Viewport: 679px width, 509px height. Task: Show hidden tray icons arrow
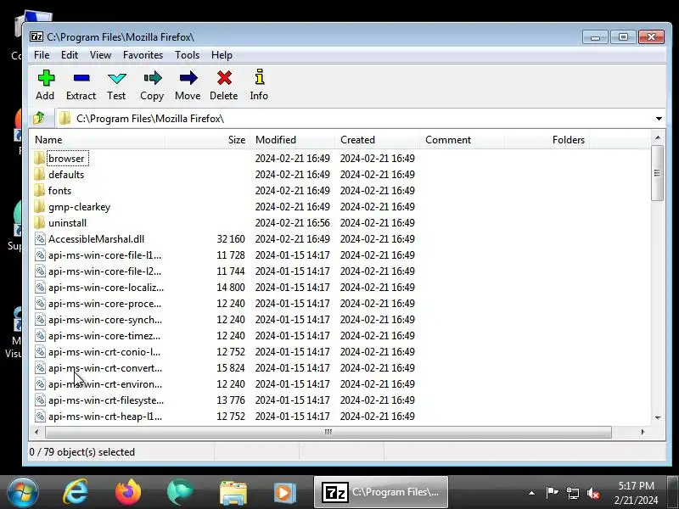pyautogui.click(x=531, y=493)
